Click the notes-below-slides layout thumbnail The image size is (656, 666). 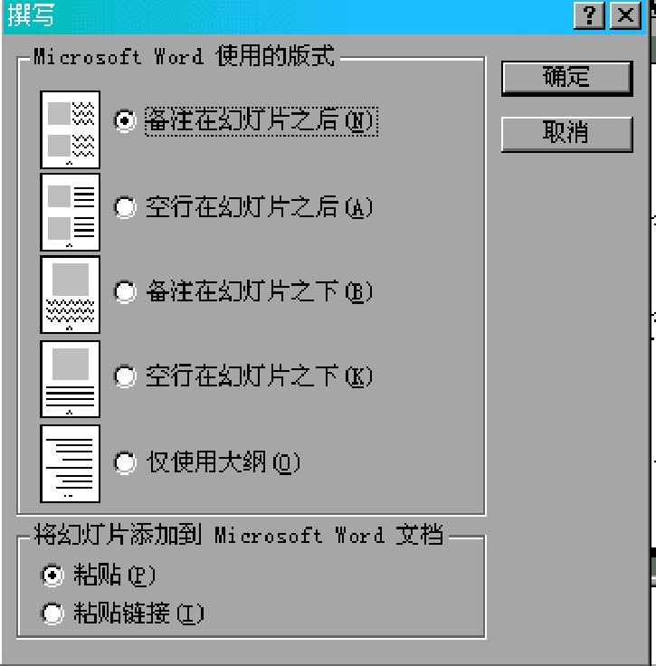tap(70, 294)
